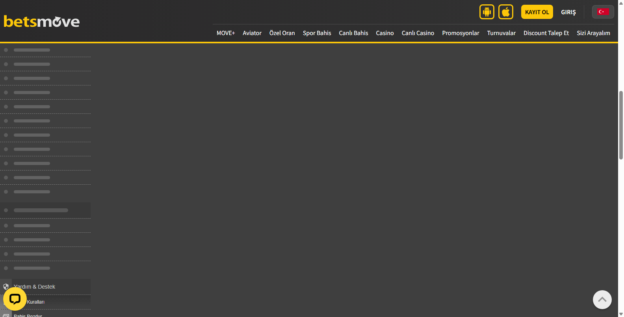Open the Spor Bahis section
624x317 pixels.
click(x=317, y=33)
